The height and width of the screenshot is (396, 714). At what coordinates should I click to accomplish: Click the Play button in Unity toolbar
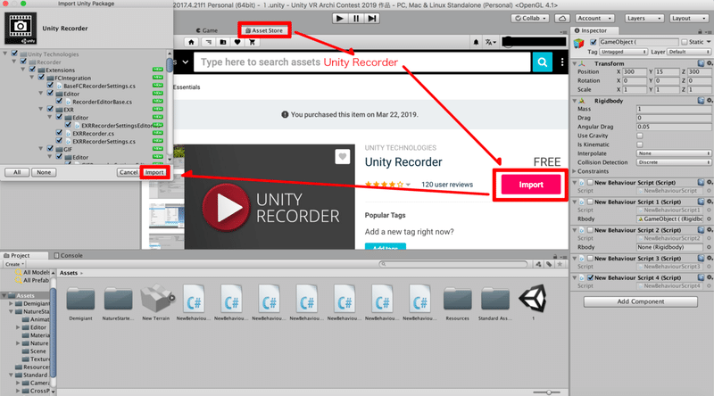click(339, 18)
